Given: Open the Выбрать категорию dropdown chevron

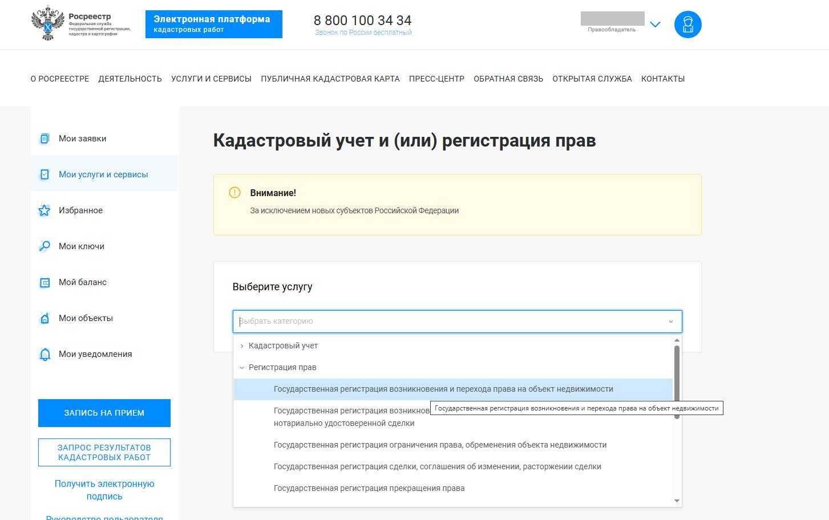Looking at the screenshot, I should pyautogui.click(x=670, y=322).
